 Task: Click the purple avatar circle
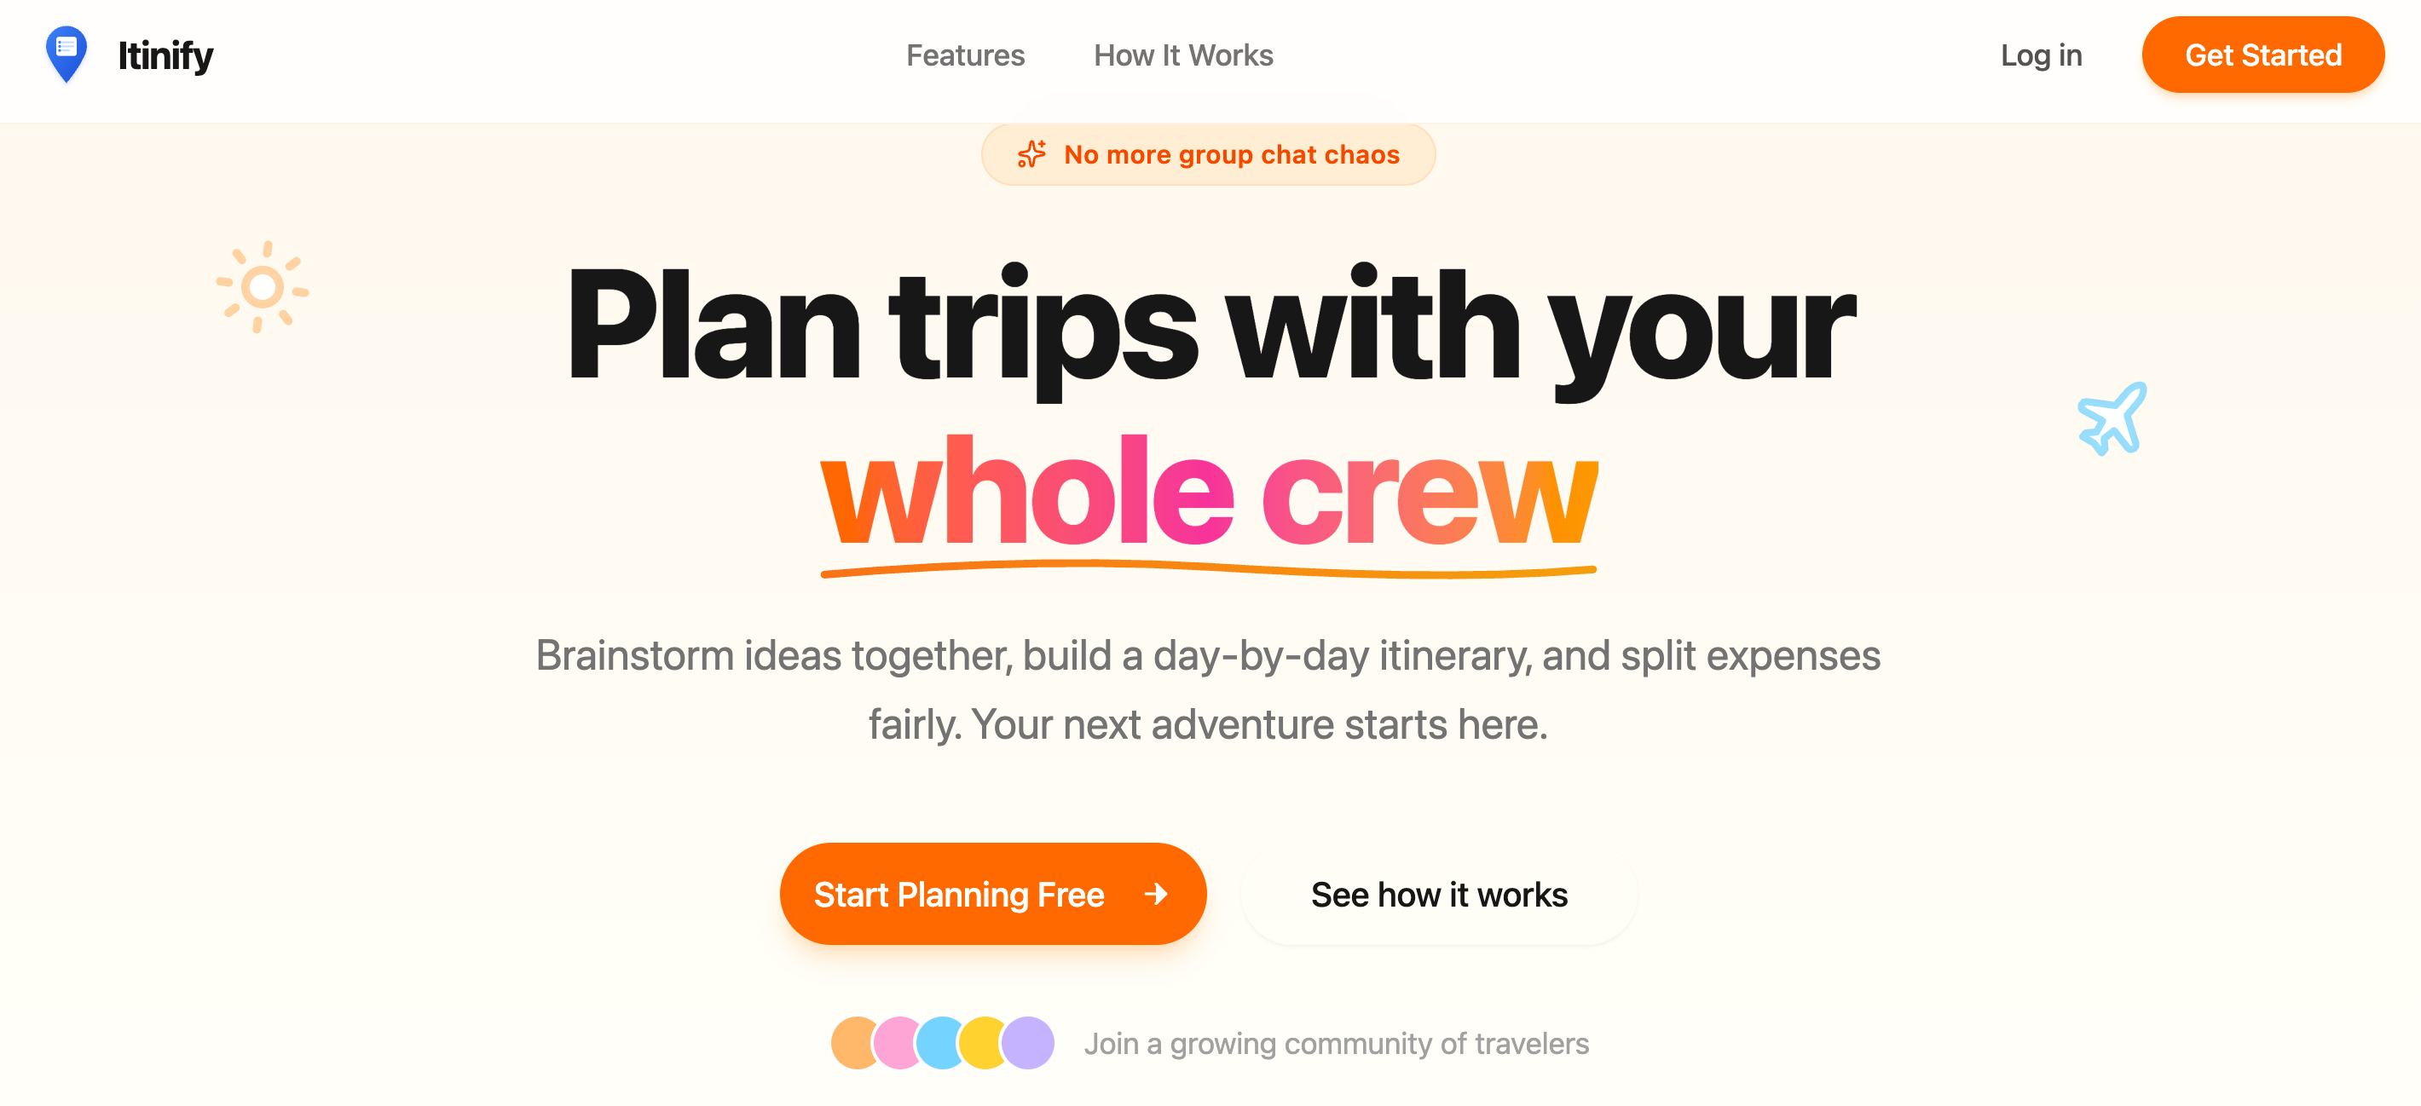[x=1029, y=1043]
